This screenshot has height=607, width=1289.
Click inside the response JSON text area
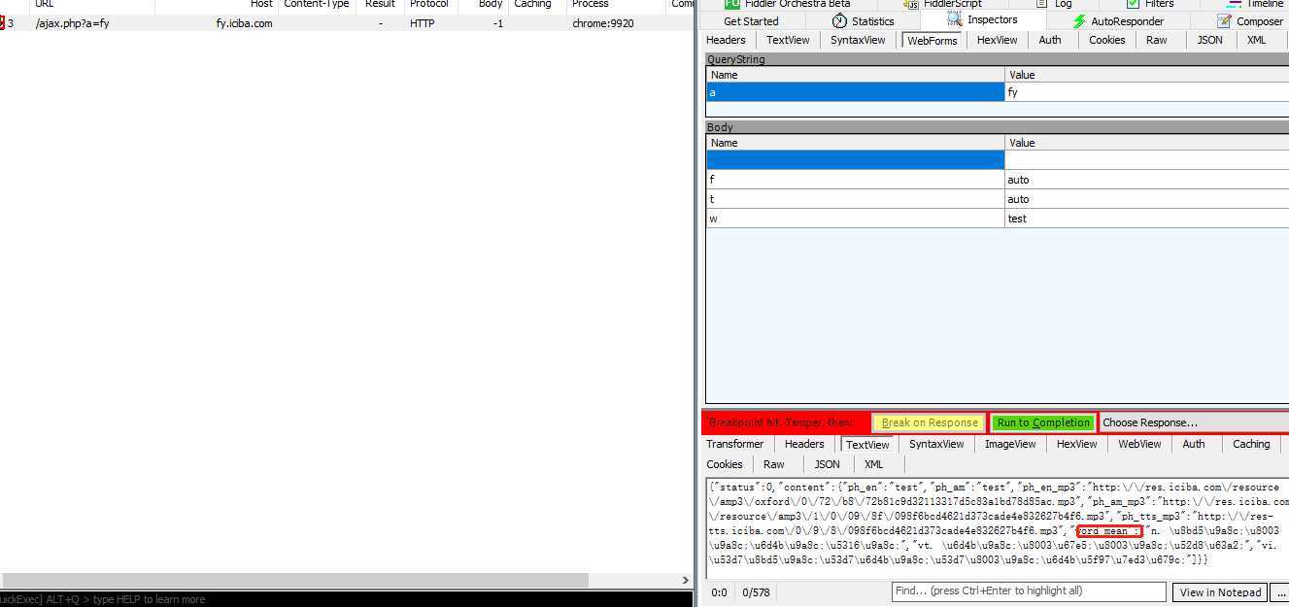tap(997, 527)
